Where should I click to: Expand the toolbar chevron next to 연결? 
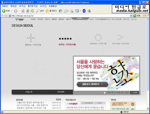[148, 15]
